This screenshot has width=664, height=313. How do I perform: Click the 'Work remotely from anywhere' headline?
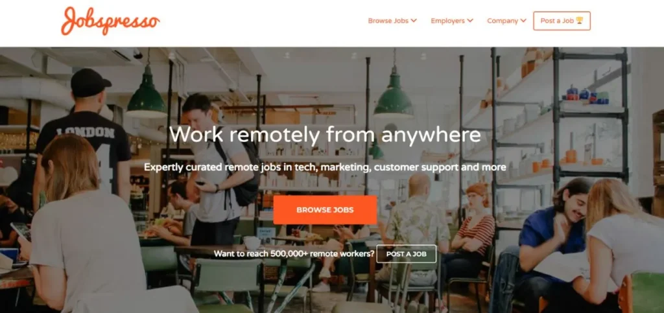(325, 135)
